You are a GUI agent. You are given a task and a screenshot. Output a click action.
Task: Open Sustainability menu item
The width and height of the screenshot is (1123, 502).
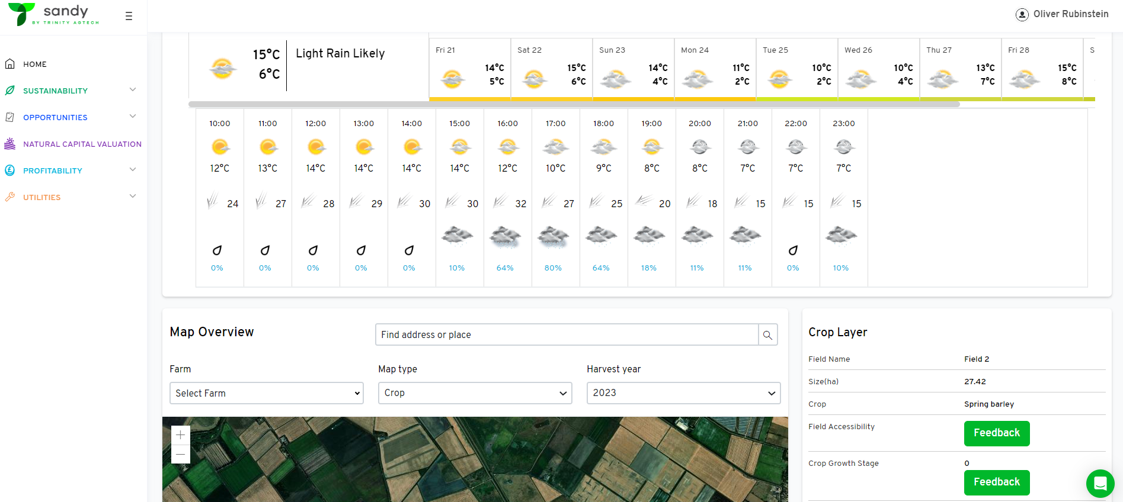click(x=55, y=91)
